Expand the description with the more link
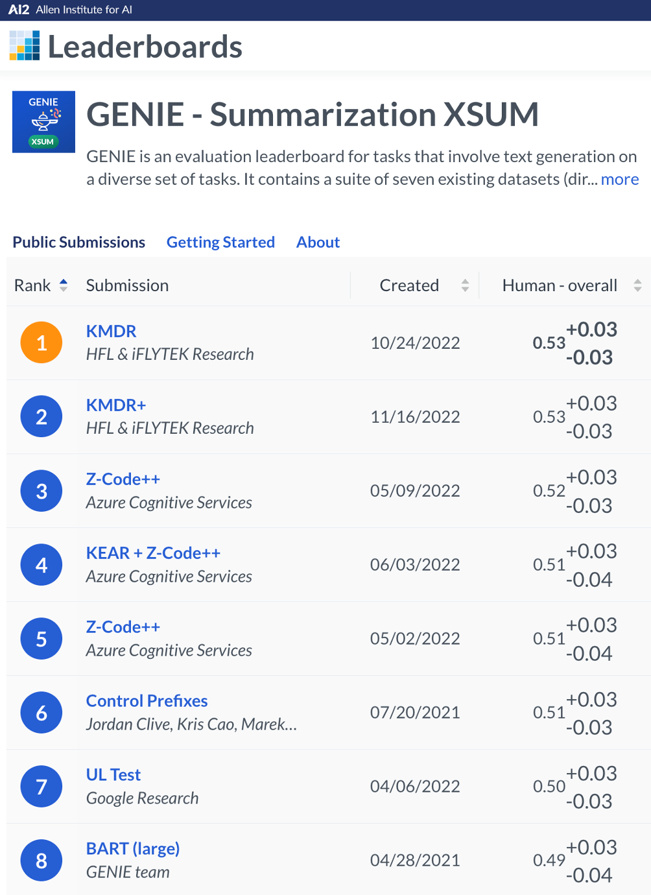The height and width of the screenshot is (895, 651). (619, 179)
